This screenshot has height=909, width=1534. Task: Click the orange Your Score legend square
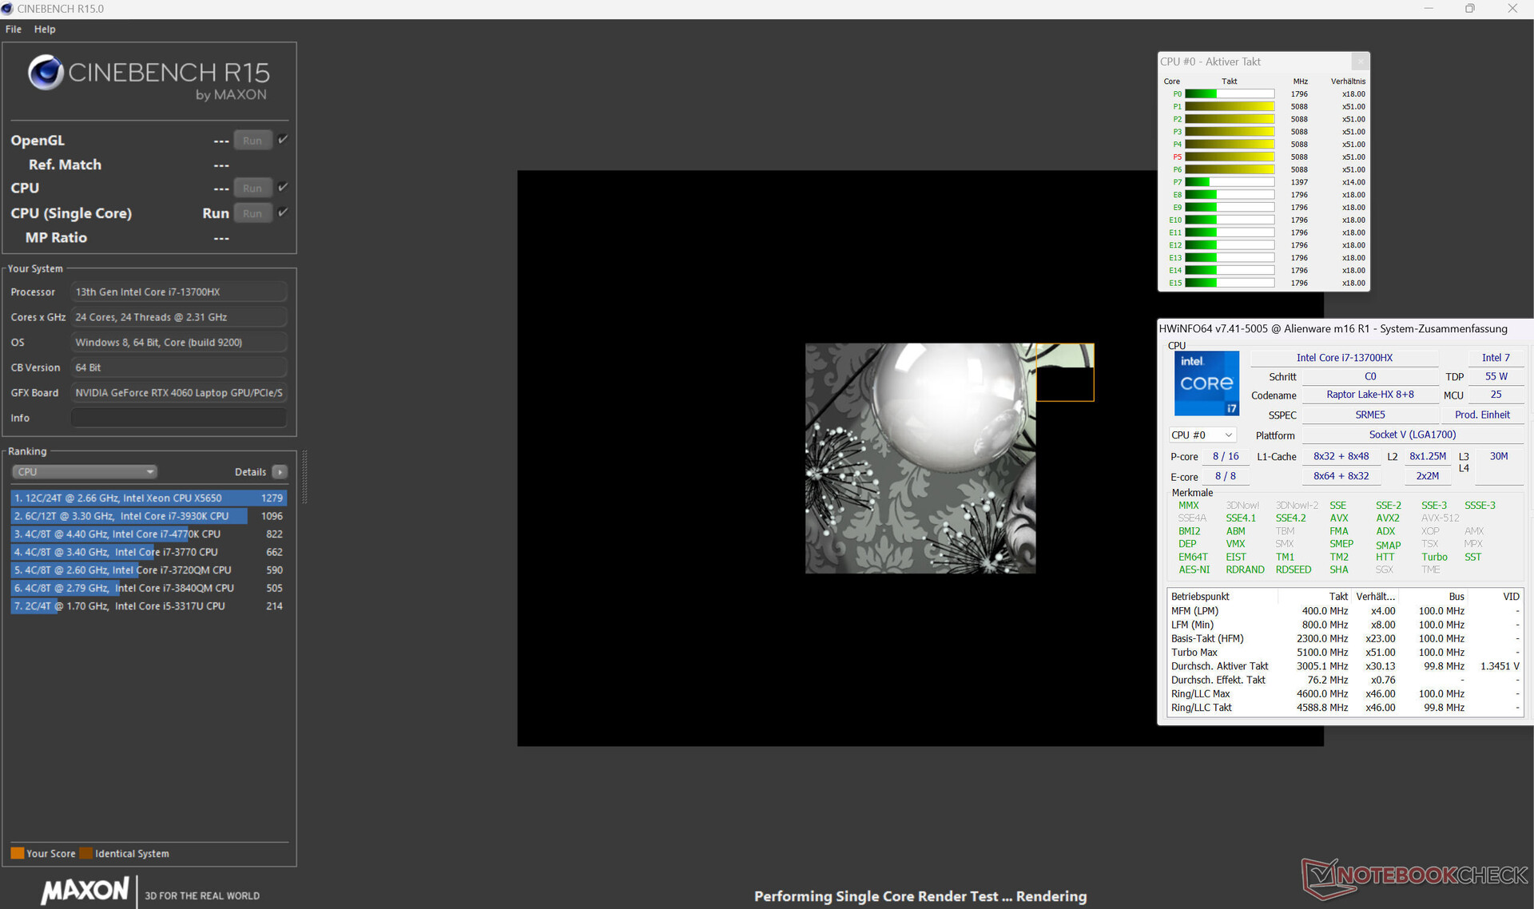[17, 853]
